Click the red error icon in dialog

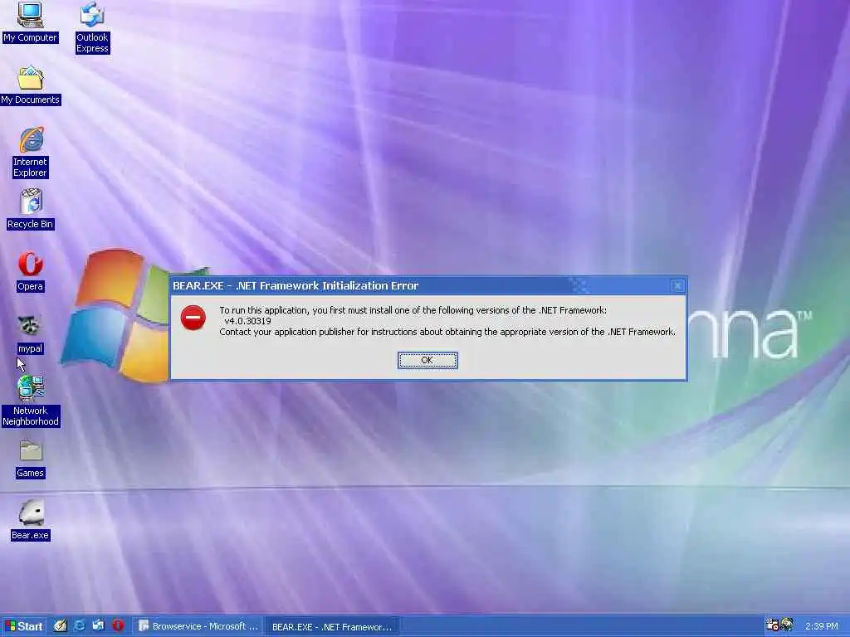(x=193, y=318)
